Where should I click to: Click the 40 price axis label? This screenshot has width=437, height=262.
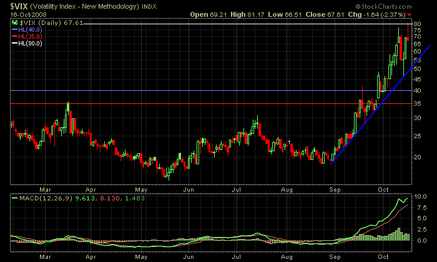click(x=417, y=91)
